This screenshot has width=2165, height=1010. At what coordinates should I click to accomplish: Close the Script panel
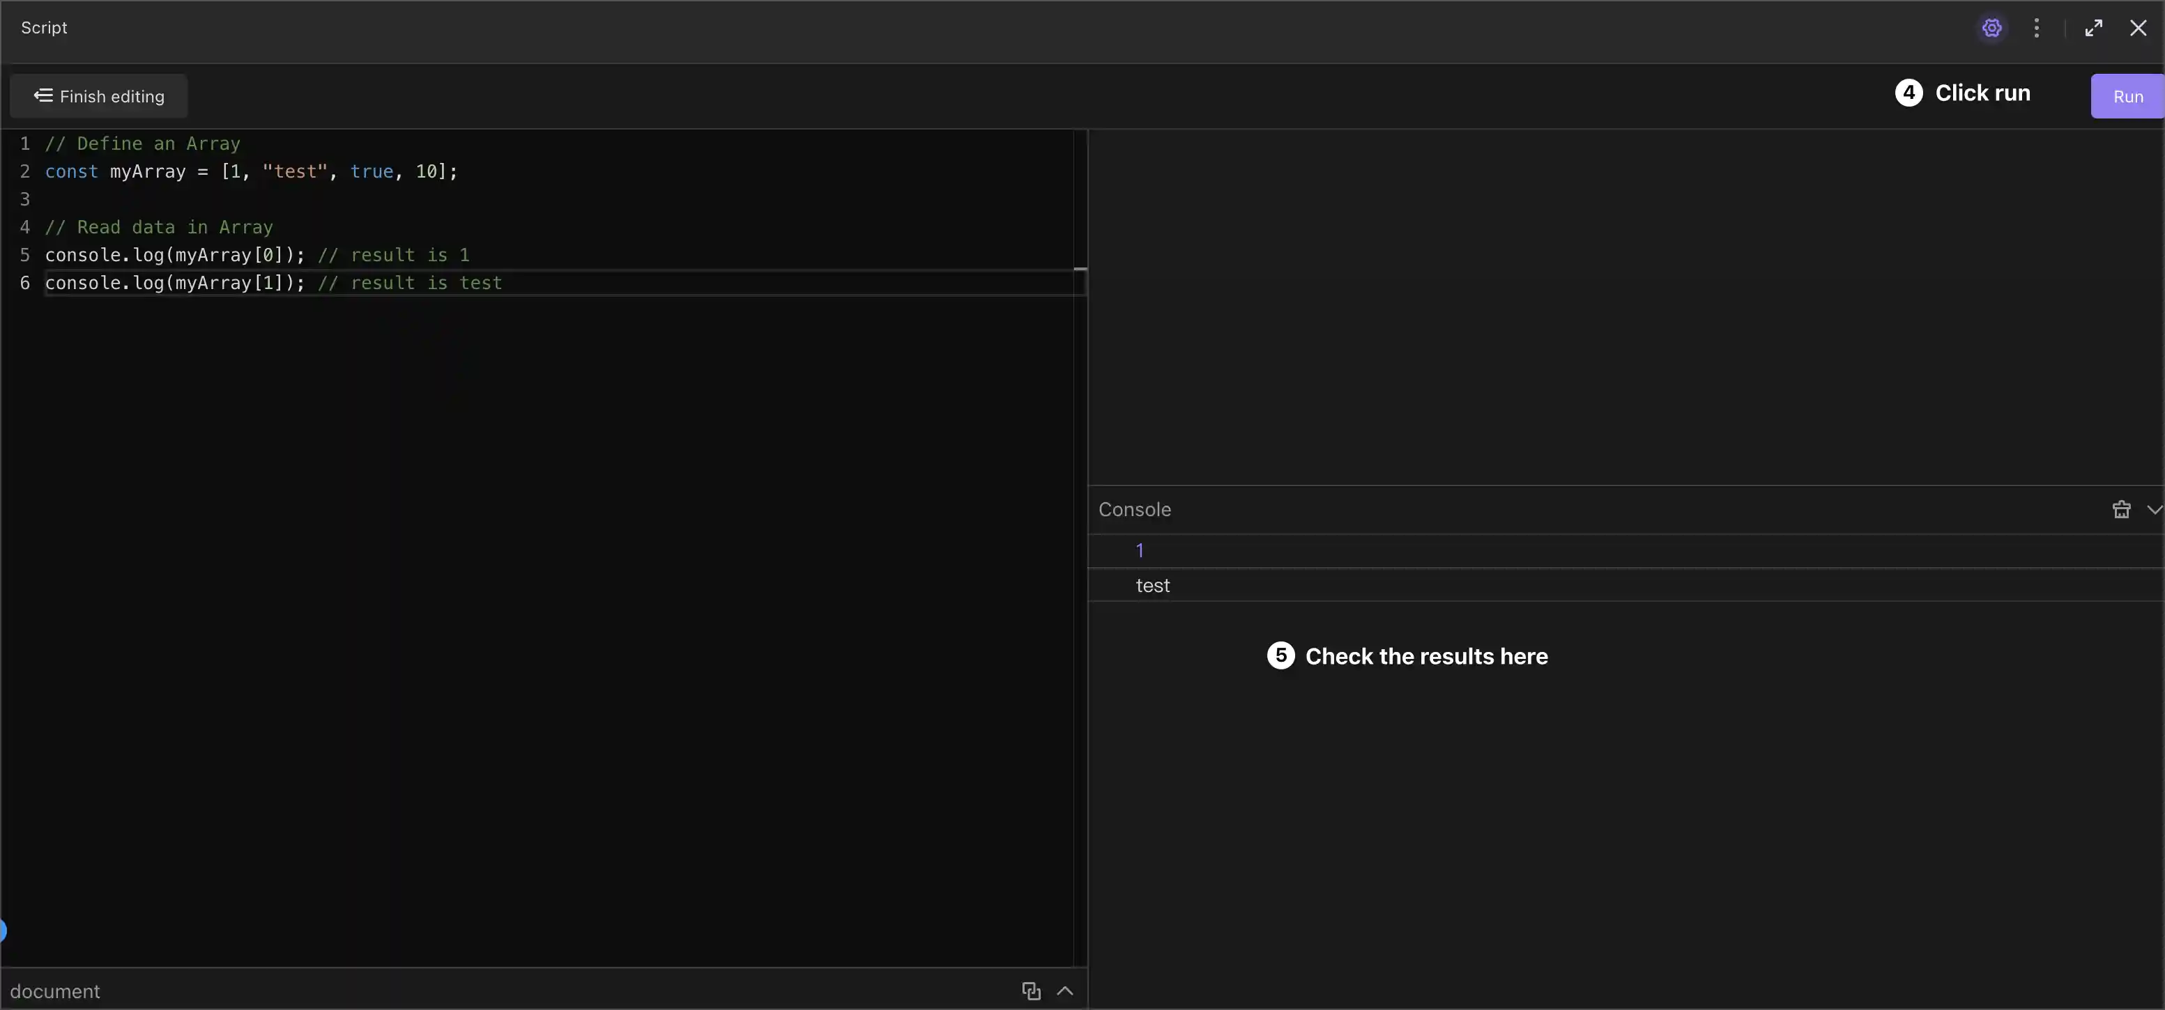point(2138,28)
